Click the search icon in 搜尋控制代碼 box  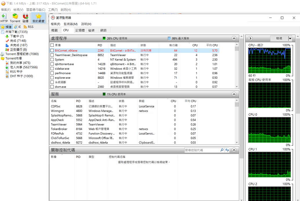(x=222, y=150)
